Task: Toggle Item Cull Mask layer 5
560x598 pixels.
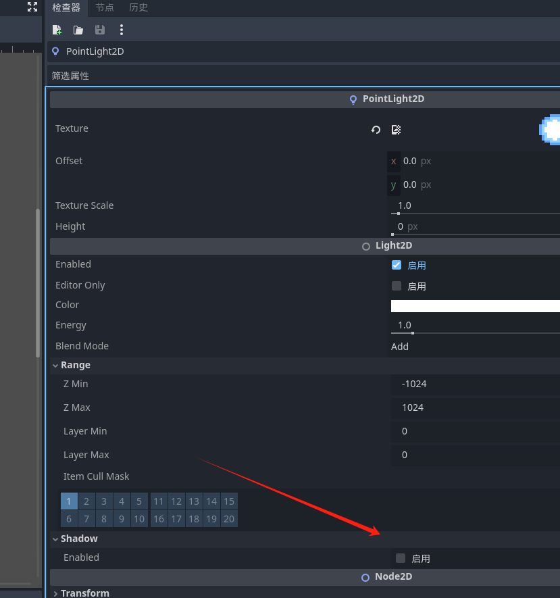Action: pyautogui.click(x=139, y=501)
